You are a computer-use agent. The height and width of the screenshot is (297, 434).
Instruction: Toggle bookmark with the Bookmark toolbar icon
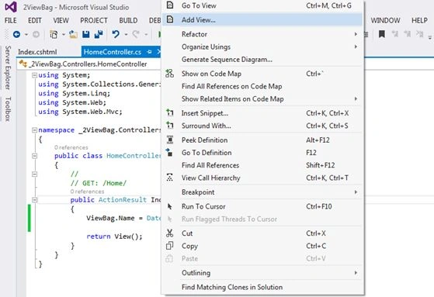point(382,34)
